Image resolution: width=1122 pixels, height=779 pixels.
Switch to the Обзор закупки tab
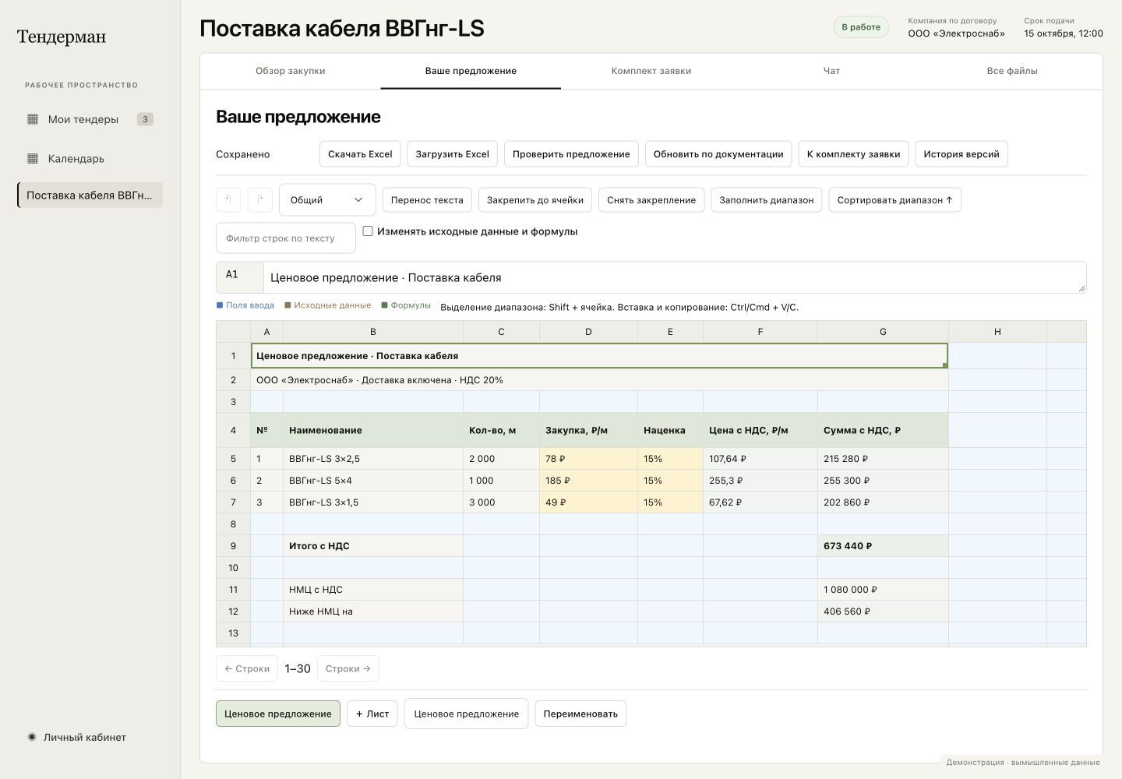[291, 71]
